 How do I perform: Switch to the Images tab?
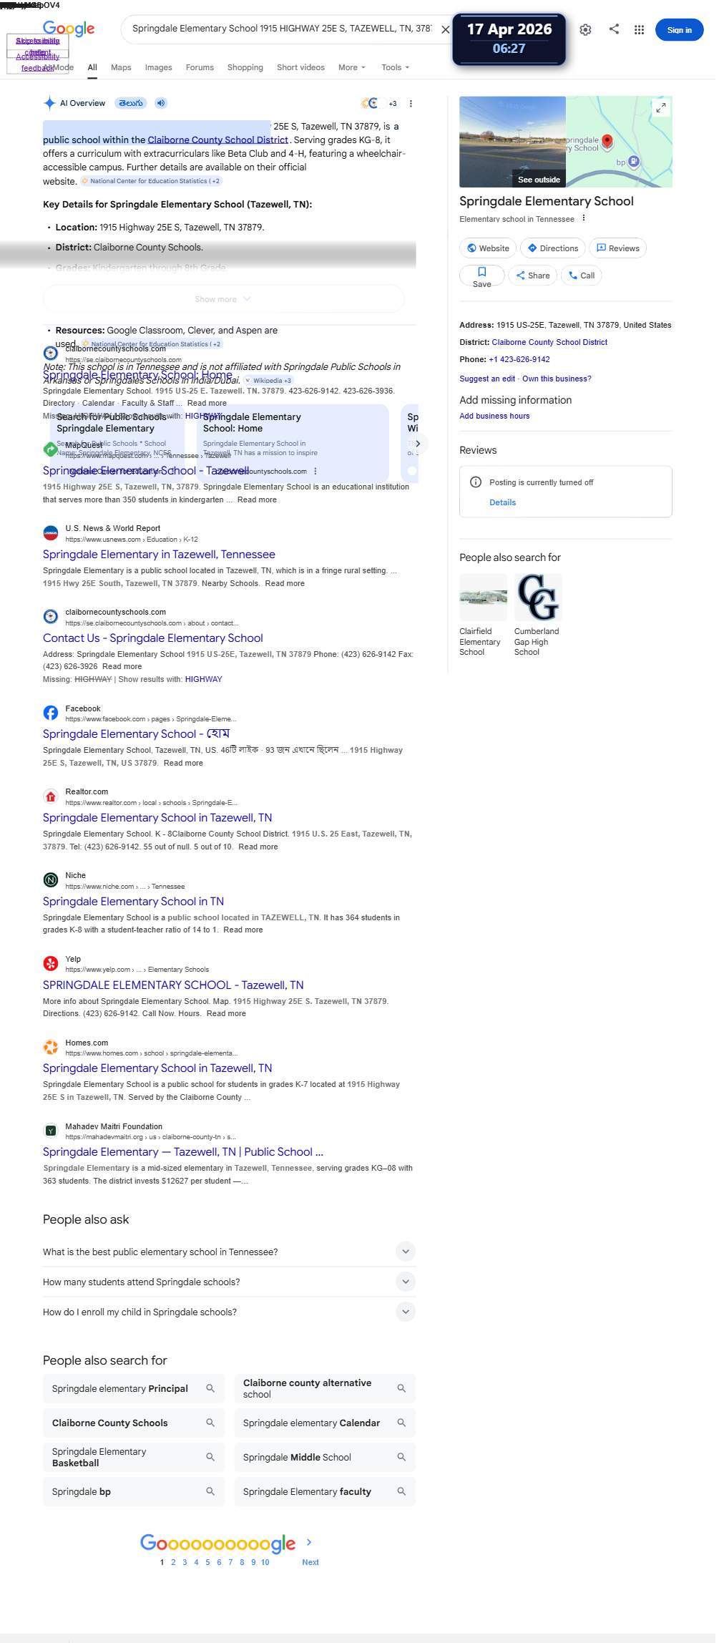click(x=158, y=67)
